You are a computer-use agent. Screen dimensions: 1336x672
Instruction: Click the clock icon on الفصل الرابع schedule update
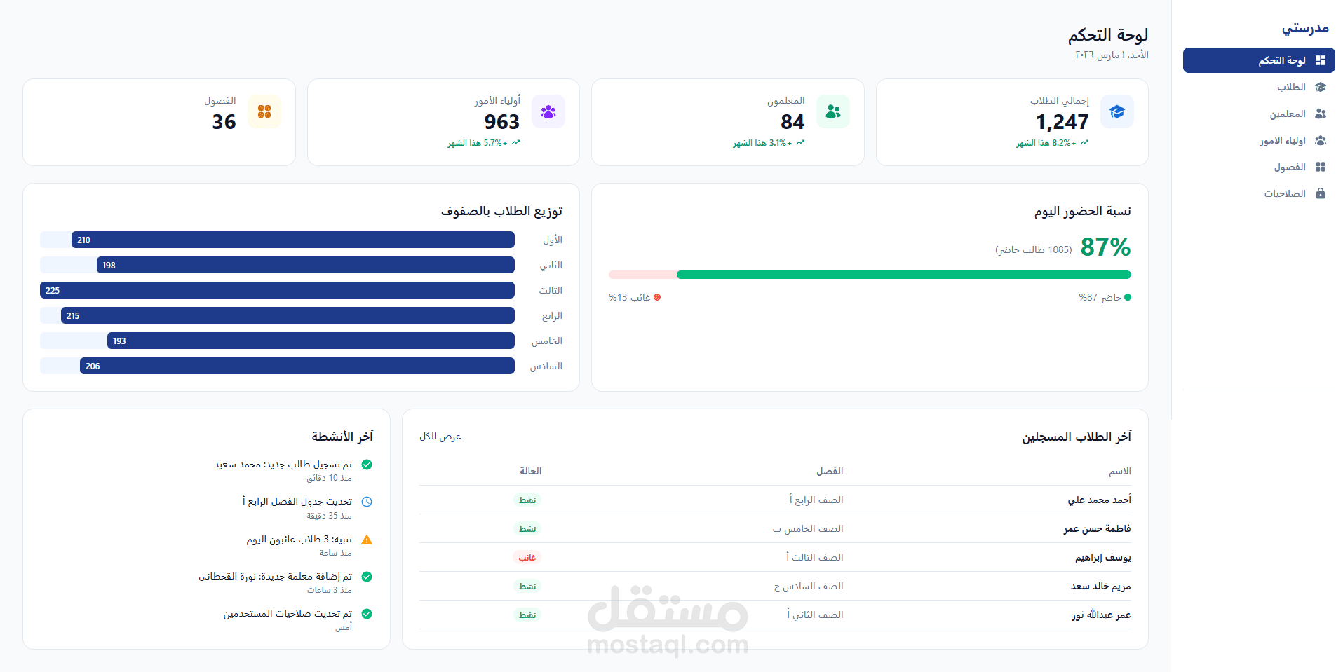point(366,502)
